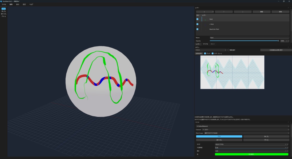The width and height of the screenshot is (292, 159).
Task: Click the 不透明度 value field
Action: coord(250,148)
